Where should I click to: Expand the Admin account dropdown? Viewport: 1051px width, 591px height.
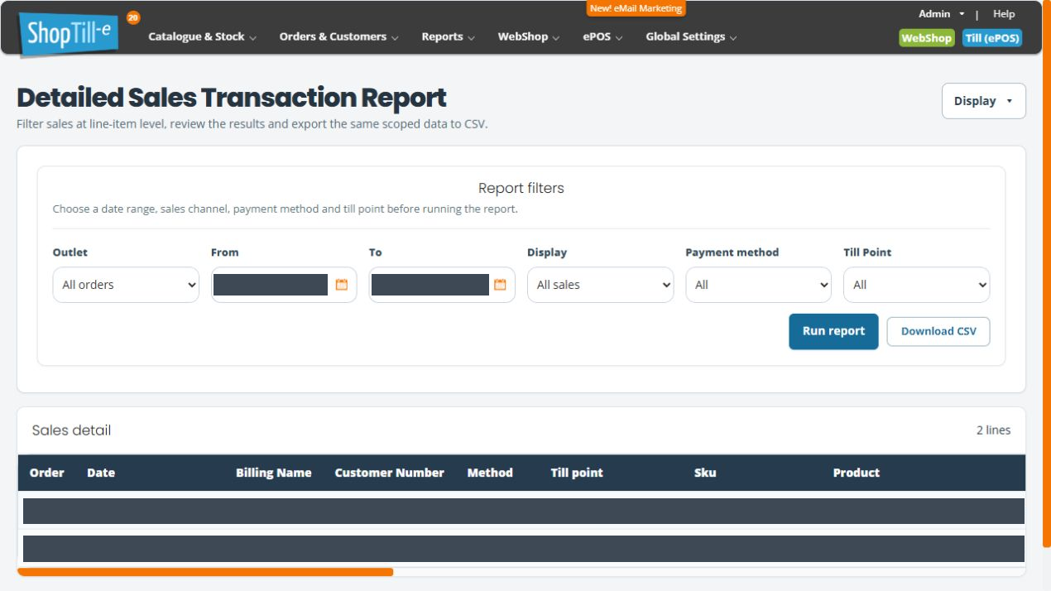[x=942, y=14]
